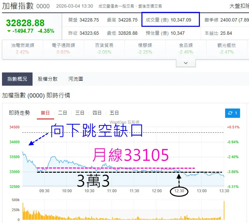Click the blue refresh icon button
Viewport: 249px width, 223px height.
[x=232, y=113]
